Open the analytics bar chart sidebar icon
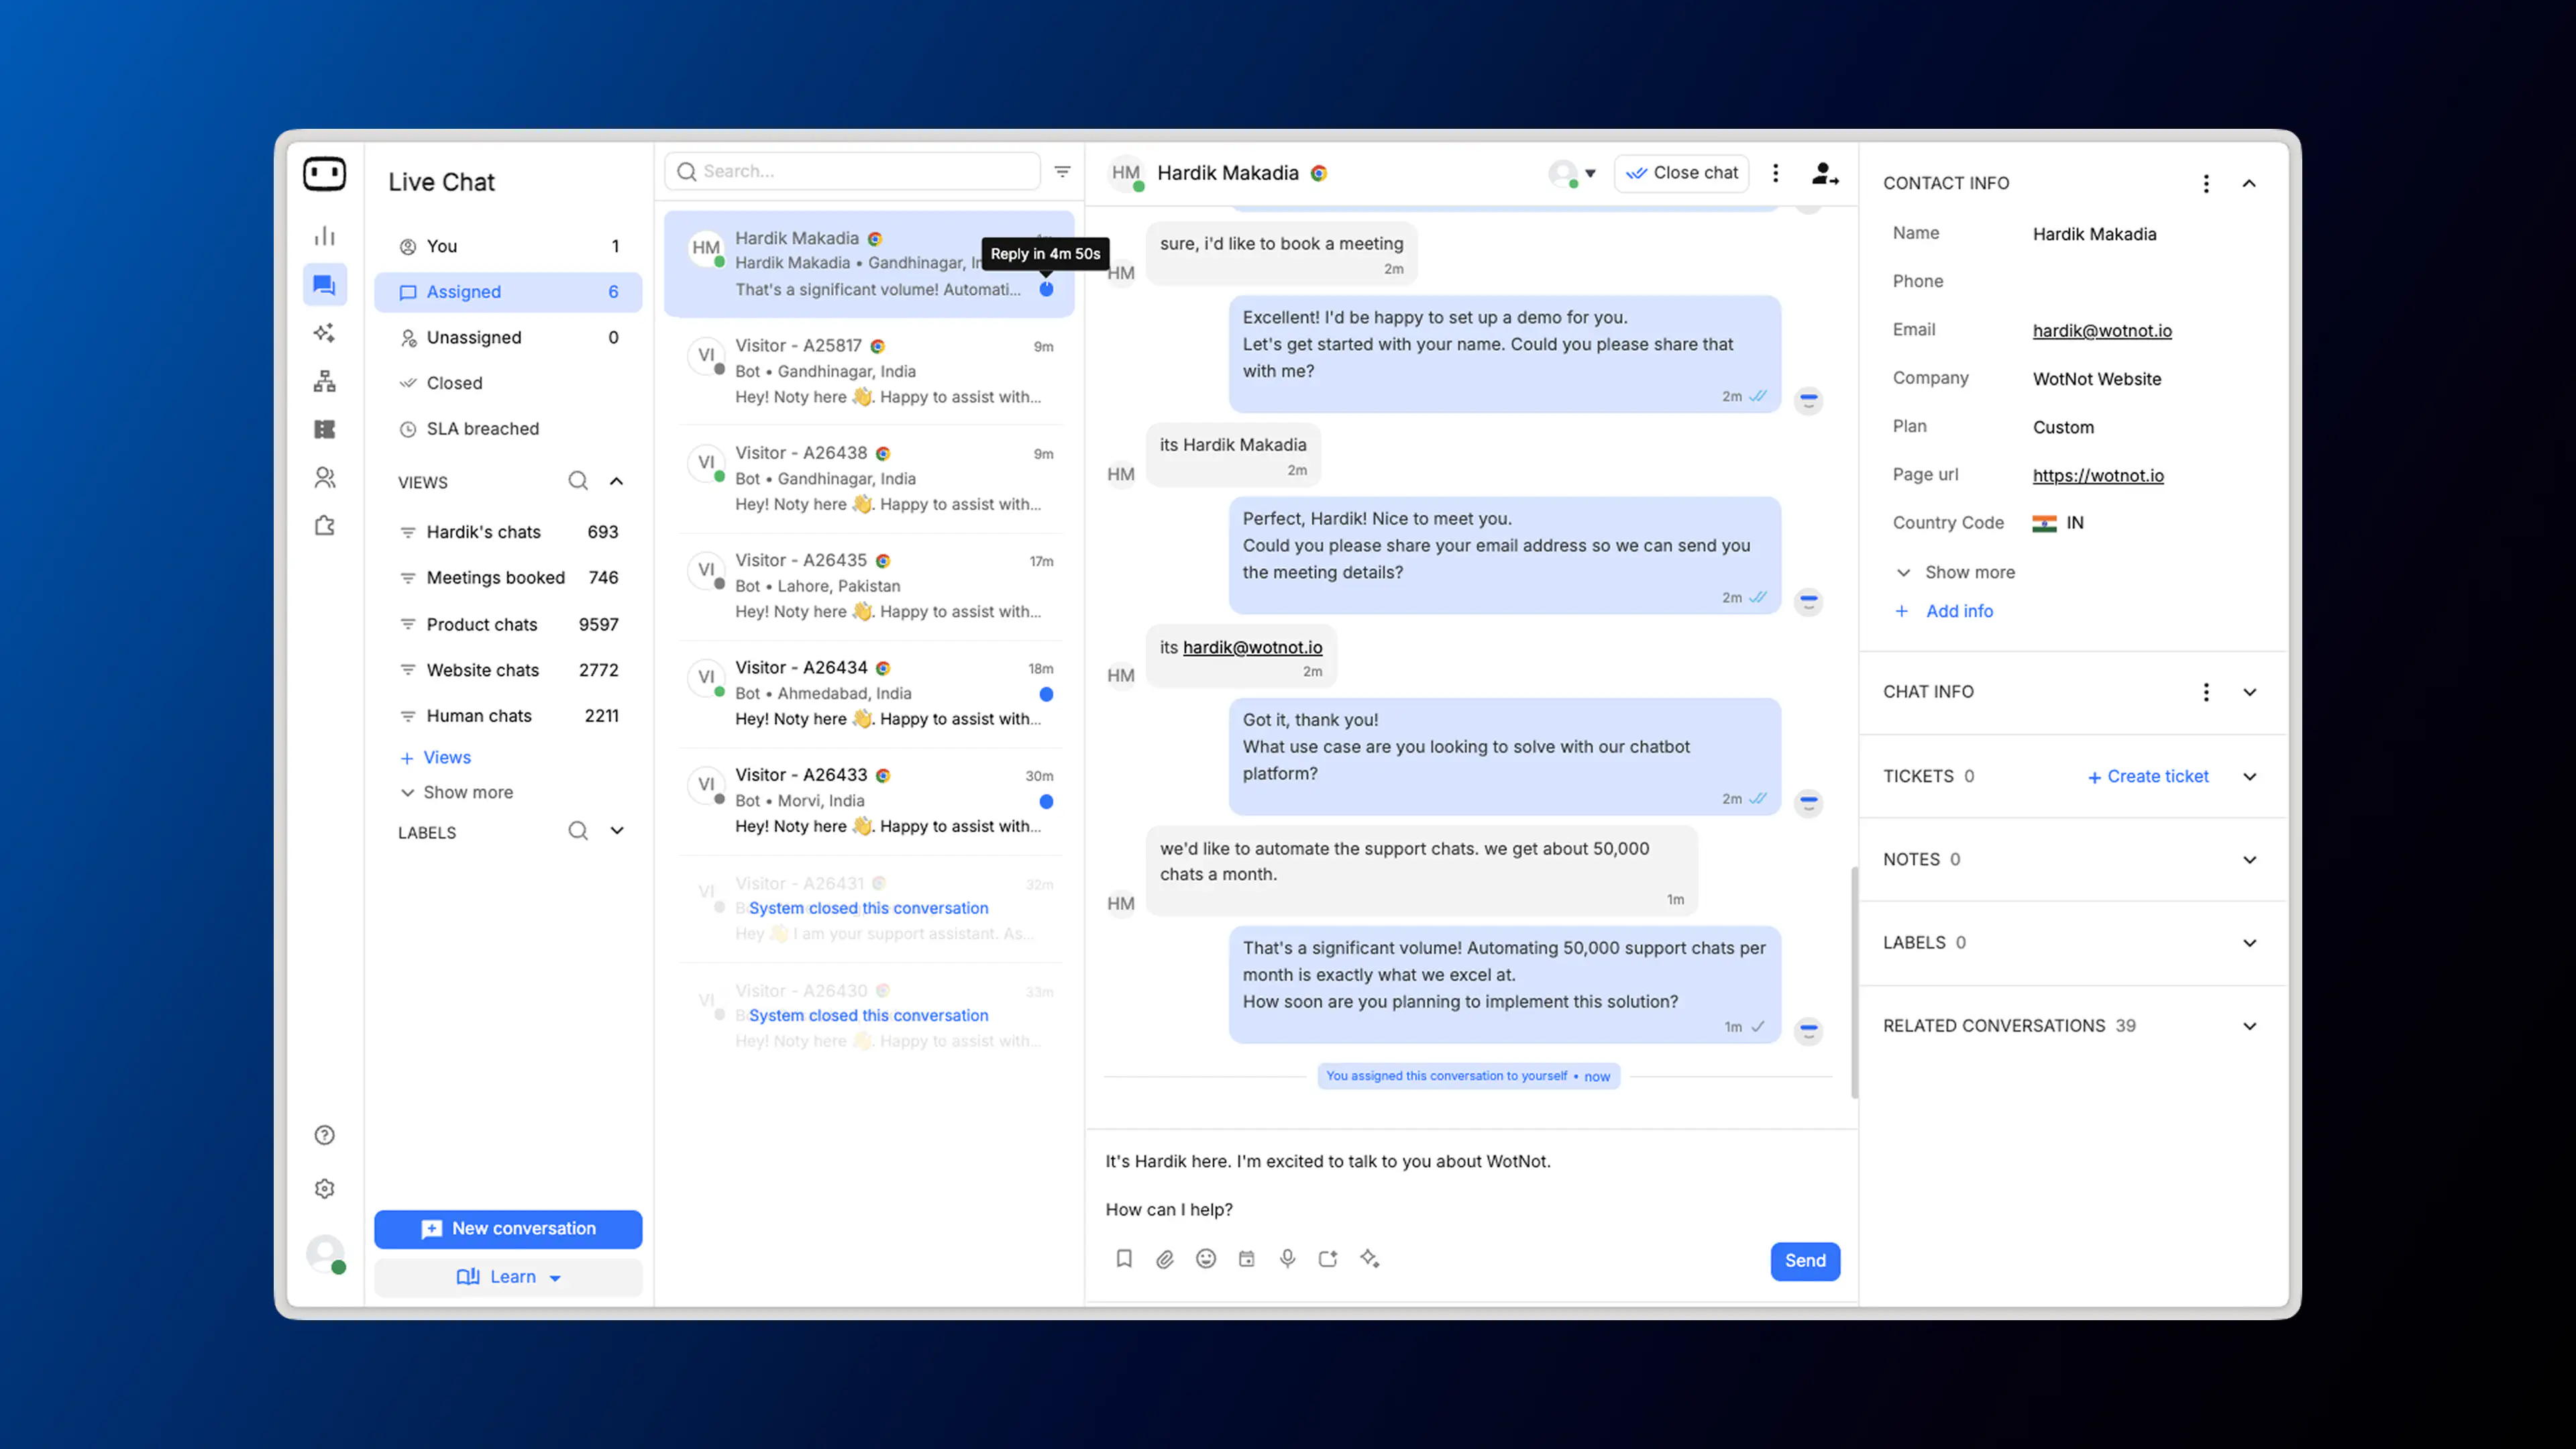 (x=325, y=236)
